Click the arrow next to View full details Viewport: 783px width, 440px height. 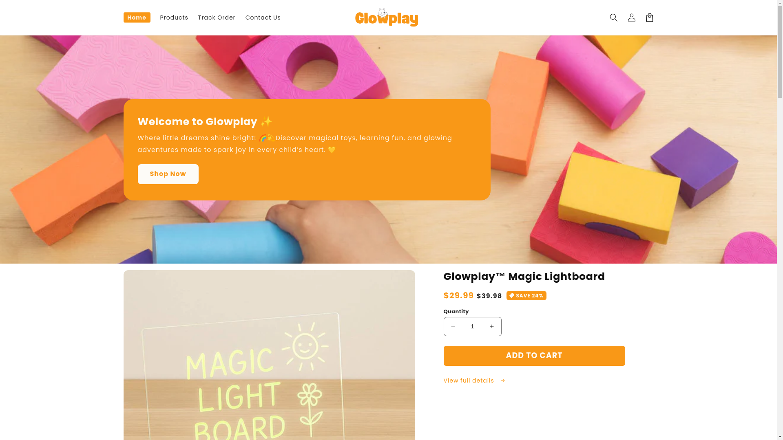pyautogui.click(x=502, y=381)
